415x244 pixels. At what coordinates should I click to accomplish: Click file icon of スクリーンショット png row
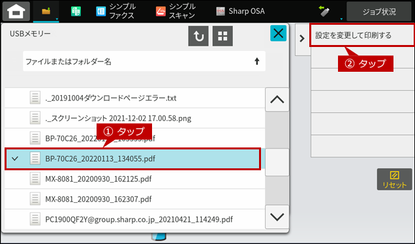35,118
